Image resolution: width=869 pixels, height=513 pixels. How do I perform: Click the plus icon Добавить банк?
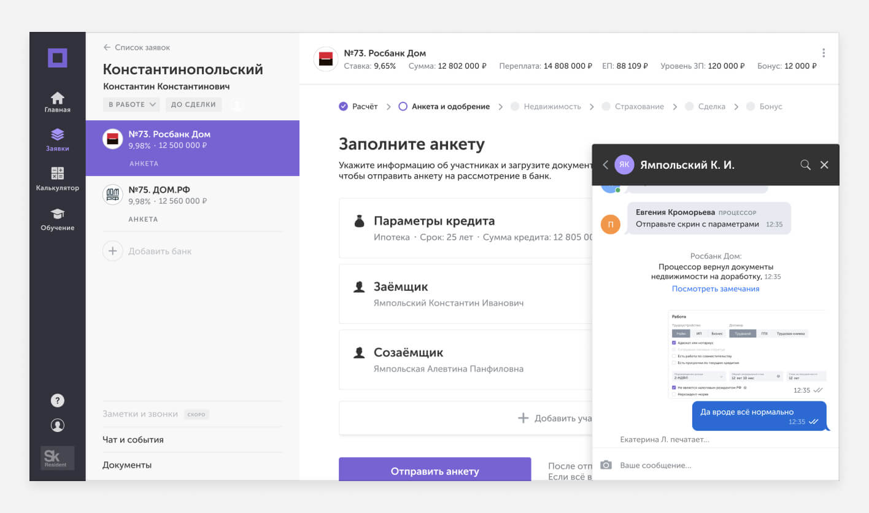point(112,251)
